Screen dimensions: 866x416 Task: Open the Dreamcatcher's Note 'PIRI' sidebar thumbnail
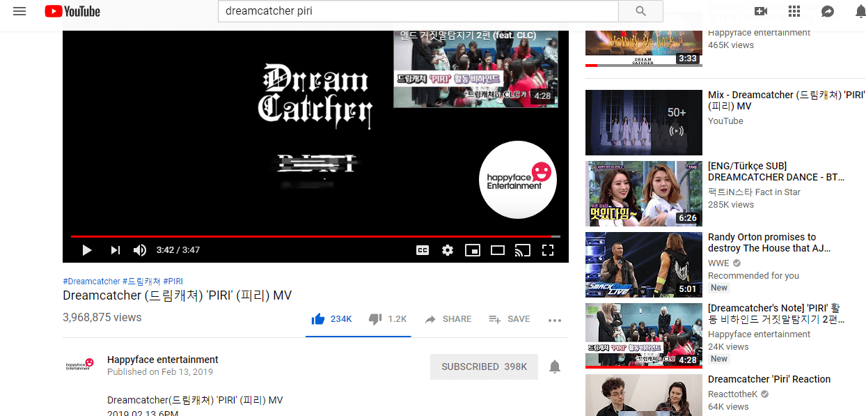[644, 336]
